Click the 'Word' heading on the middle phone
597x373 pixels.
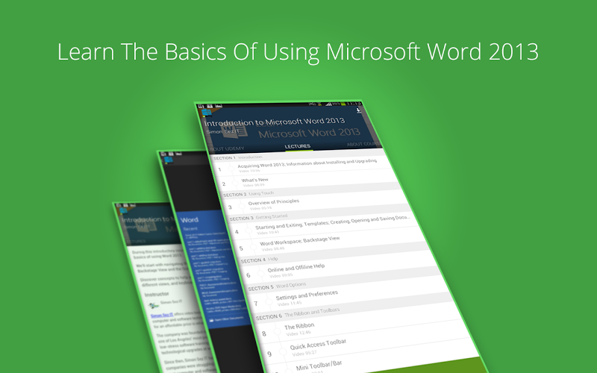(x=190, y=220)
